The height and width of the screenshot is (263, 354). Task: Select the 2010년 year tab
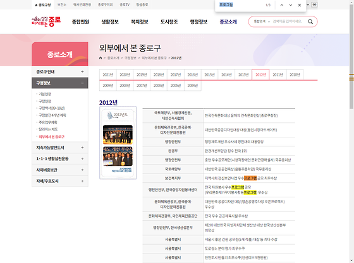[x=295, y=75]
